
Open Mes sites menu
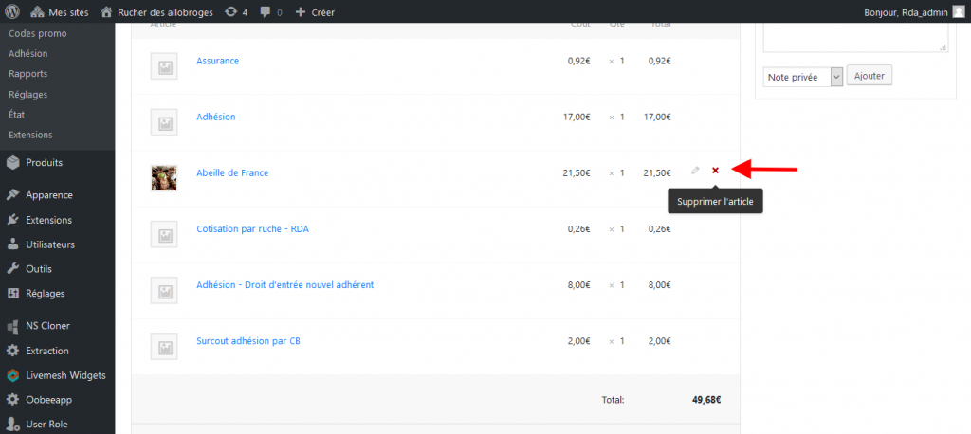[61, 12]
